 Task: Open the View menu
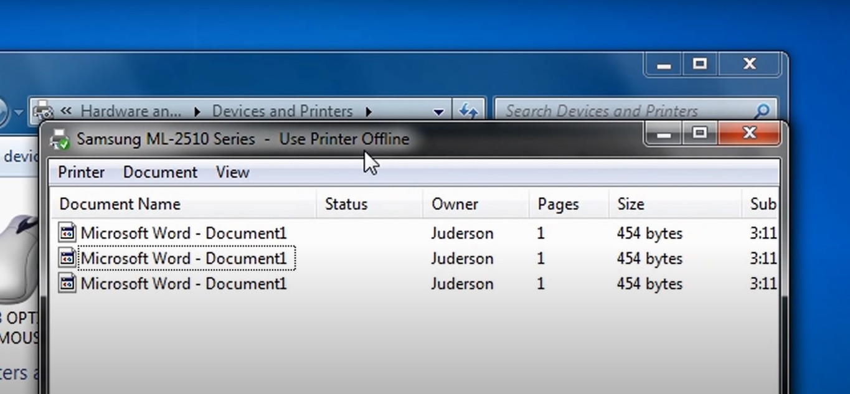(232, 172)
